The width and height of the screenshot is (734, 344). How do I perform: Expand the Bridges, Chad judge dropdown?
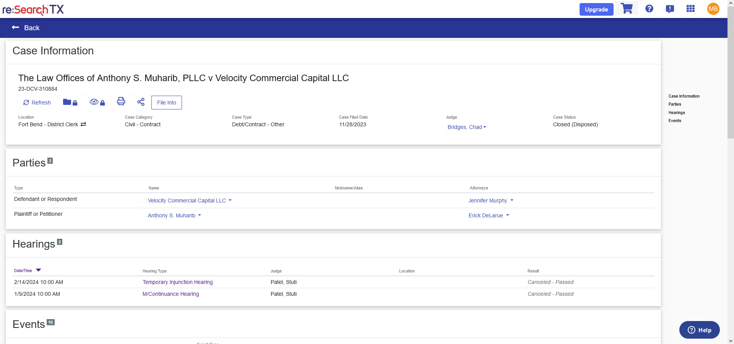coord(467,127)
